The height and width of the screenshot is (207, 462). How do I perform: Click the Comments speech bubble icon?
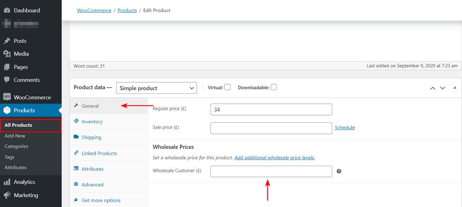point(7,80)
